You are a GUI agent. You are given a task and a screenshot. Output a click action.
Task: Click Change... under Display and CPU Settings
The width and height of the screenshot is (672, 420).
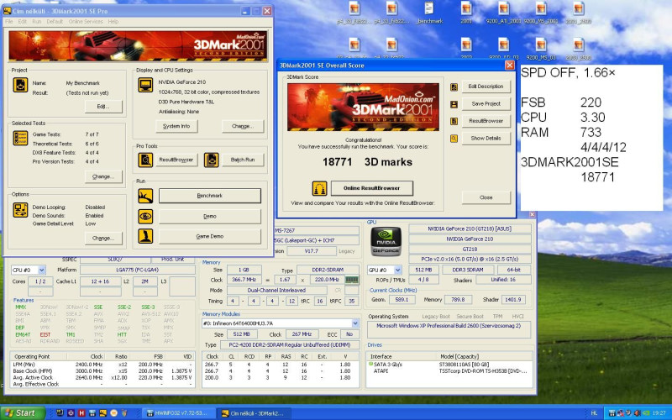coord(243,126)
